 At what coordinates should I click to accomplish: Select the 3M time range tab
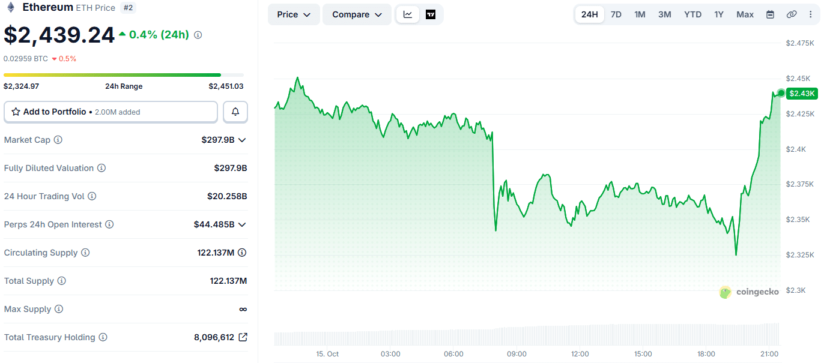665,14
